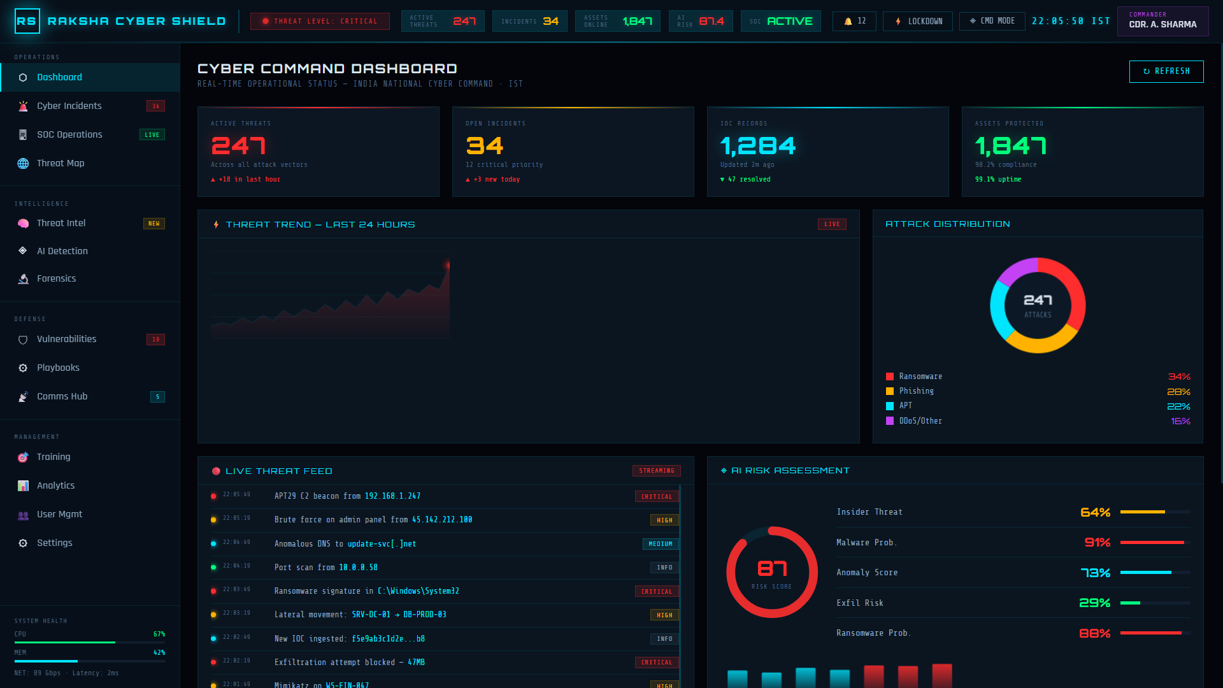Click the Attack Distribution donut chart

1038,305
